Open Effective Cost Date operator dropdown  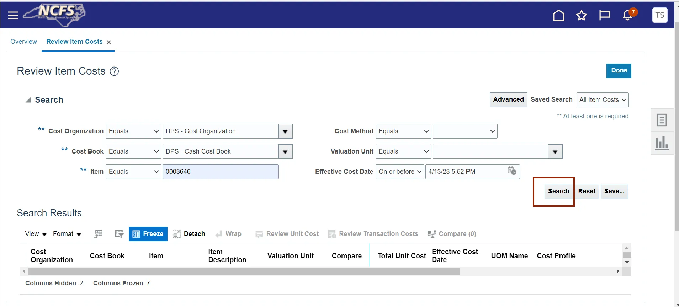point(399,172)
